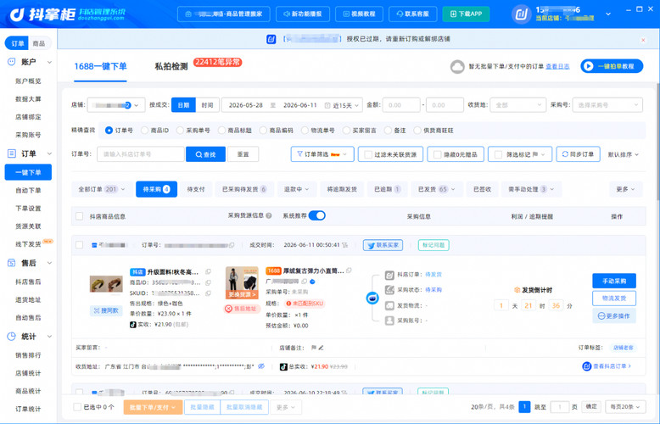660x424 pixels.
Task: Click the 跳至 page number input
Action: pos(559,407)
